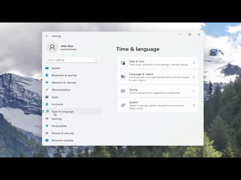This screenshot has height=180, width=241.
Task: Select Time & language in sidebar
Action: click(x=72, y=111)
